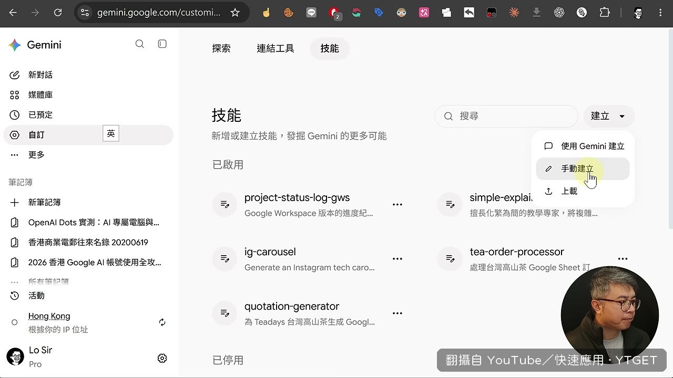The width and height of the screenshot is (673, 378).
Task: Open more options for project-status-log-gws
Action: pyautogui.click(x=397, y=204)
